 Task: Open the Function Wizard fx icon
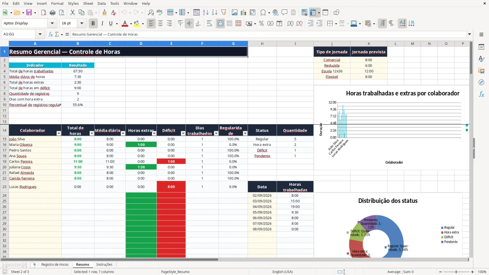(x=51, y=34)
